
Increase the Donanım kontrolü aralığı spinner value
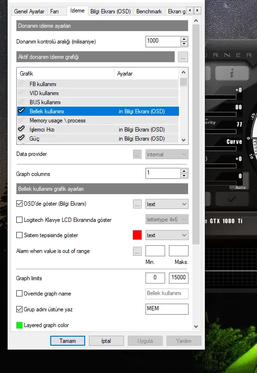click(184, 39)
